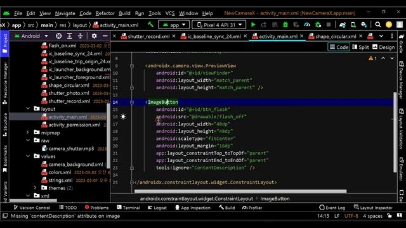Screen dimensions: 406x228
Task: Expand the mipmap folder
Action: pyautogui.click(x=28, y=132)
